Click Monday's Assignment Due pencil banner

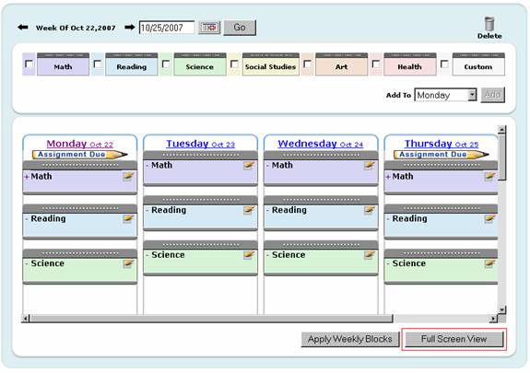pos(80,155)
